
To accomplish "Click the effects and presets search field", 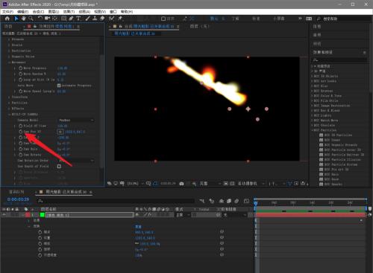I will click(339, 60).
